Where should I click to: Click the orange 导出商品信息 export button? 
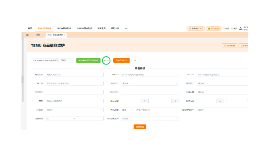(x=121, y=61)
